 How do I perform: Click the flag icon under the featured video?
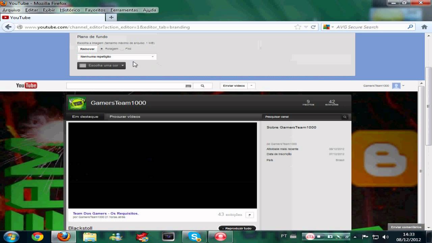tap(250, 215)
